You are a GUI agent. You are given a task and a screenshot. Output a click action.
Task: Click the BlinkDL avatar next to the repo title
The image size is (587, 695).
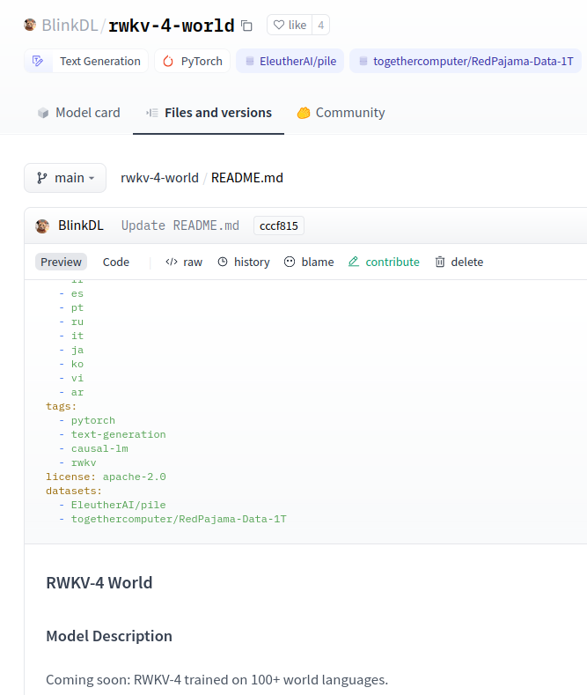pos(30,25)
